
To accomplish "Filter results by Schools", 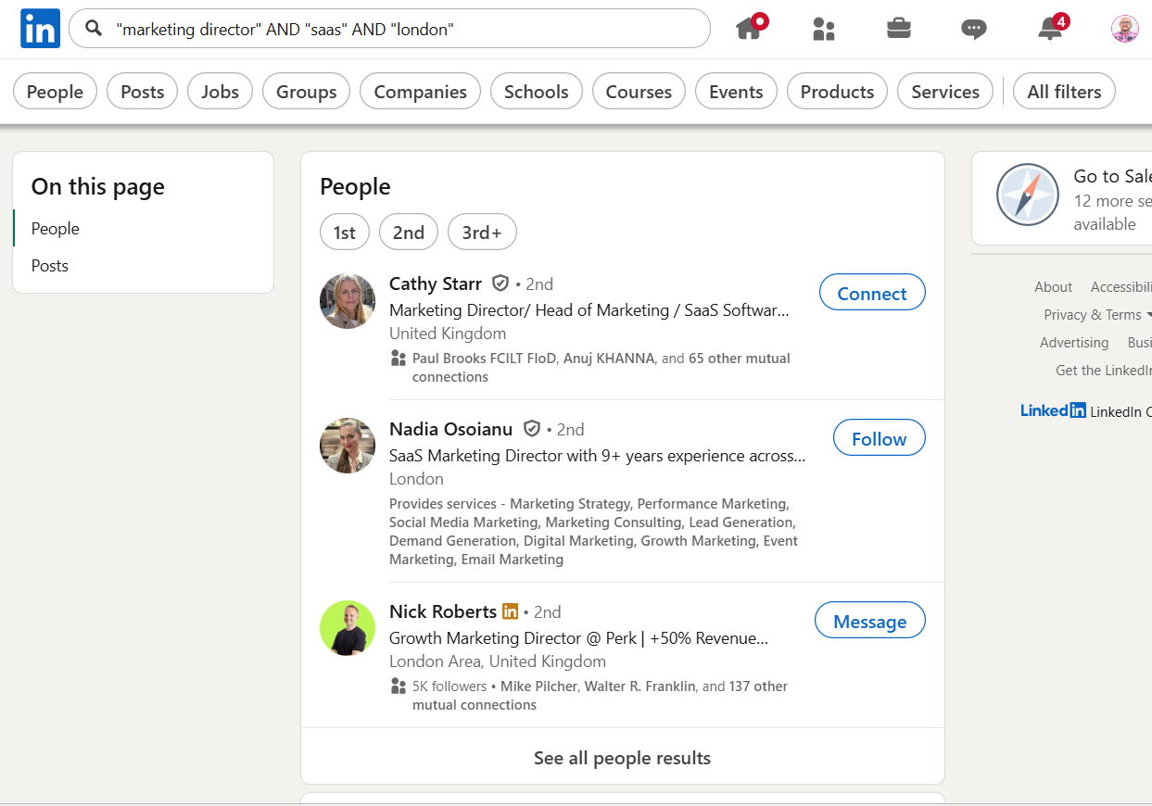I will pyautogui.click(x=536, y=91).
